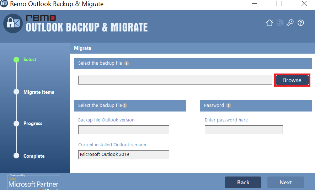Open help via the question mark icon
This screenshot has width=315, height=190.
tap(301, 23)
